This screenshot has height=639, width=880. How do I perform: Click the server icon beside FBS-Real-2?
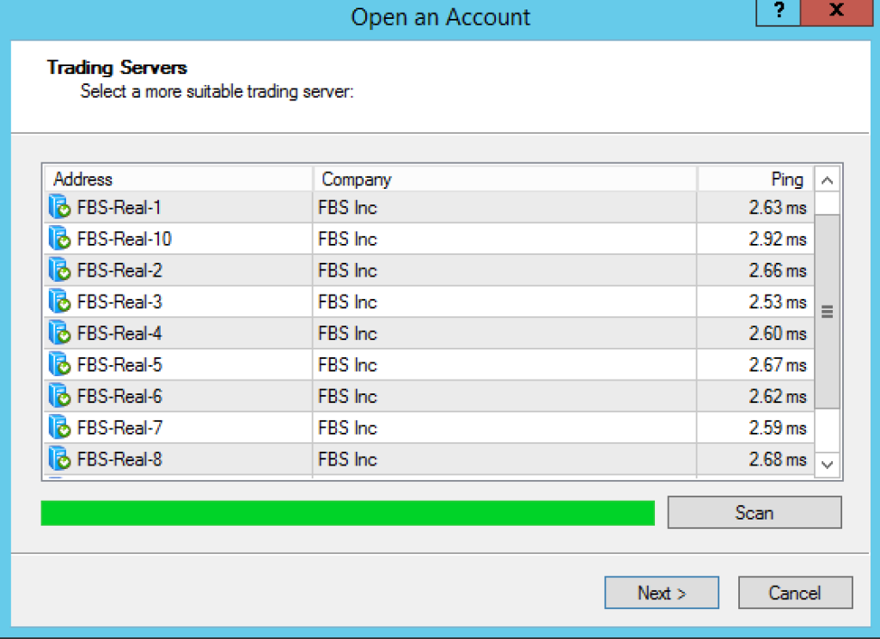[x=59, y=270]
